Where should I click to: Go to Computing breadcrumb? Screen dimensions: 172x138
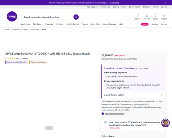pos(16,29)
